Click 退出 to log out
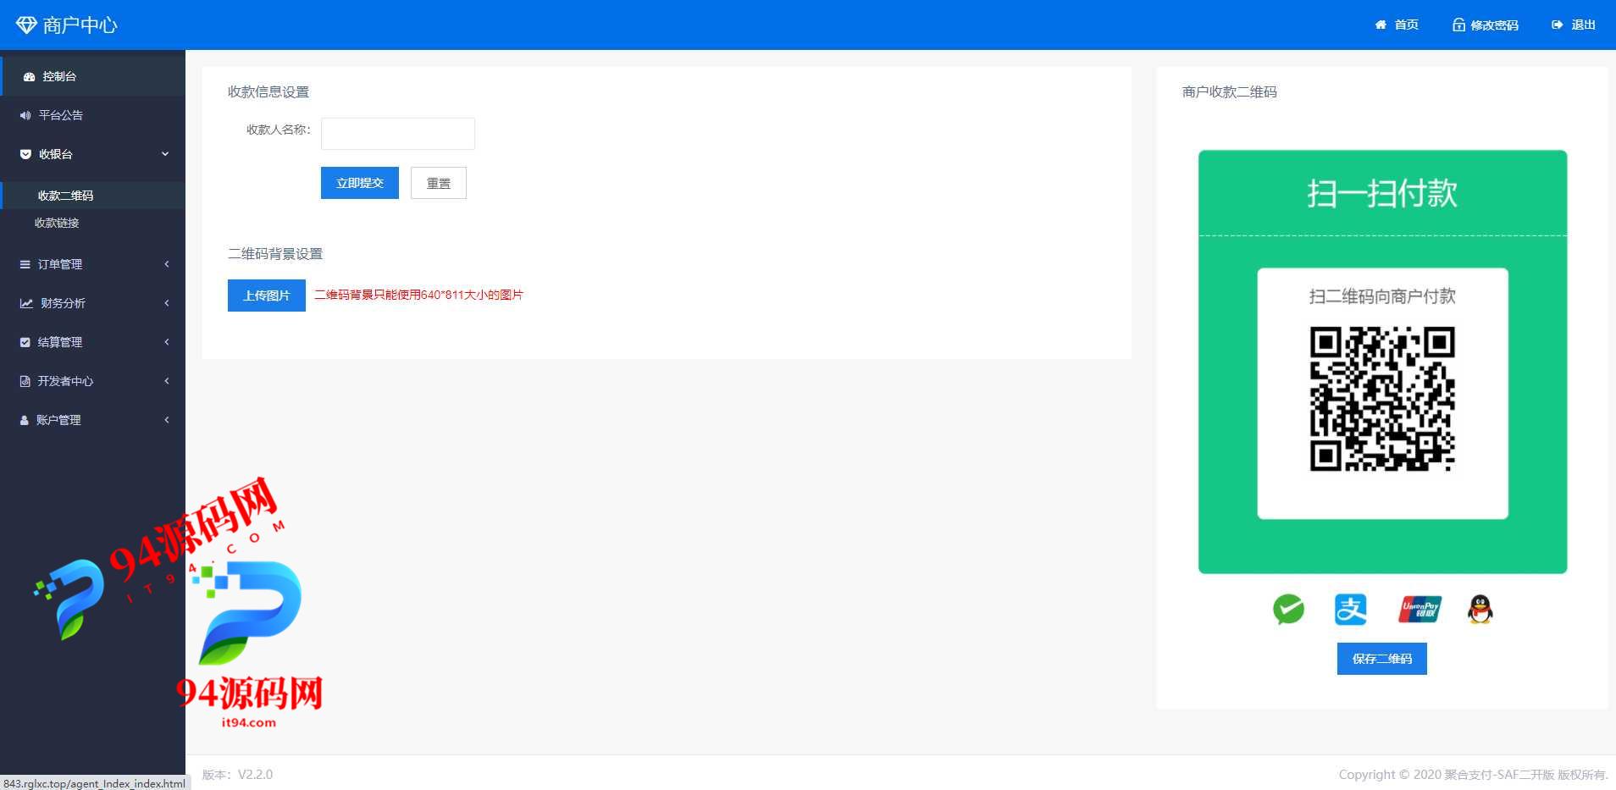 pos(1584,25)
